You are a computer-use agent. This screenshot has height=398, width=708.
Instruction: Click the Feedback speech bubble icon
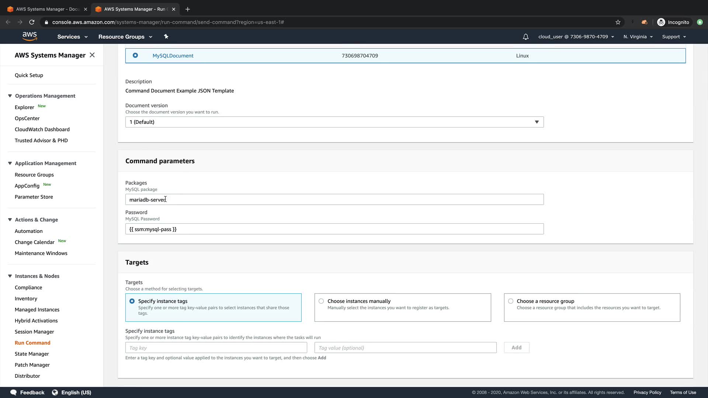(x=14, y=392)
